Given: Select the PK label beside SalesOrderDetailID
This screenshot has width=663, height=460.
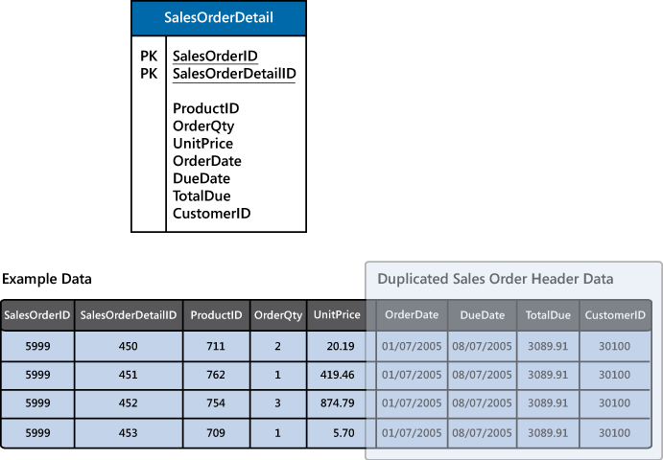Looking at the screenshot, I should point(149,74).
